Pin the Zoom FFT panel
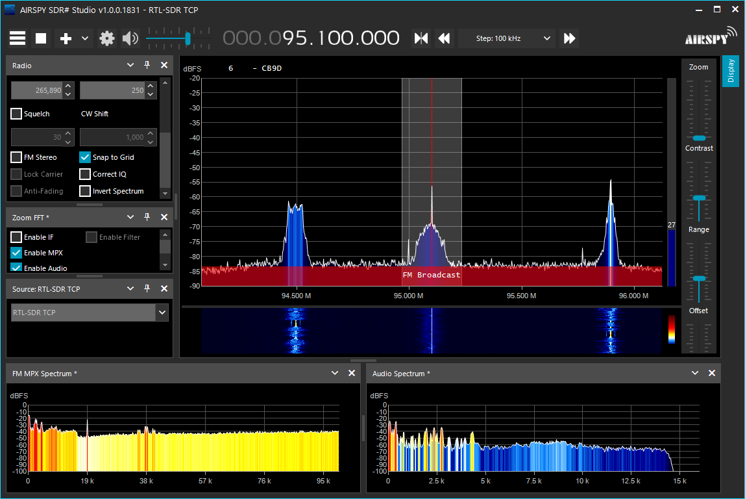The width and height of the screenshot is (745, 499). (x=147, y=217)
